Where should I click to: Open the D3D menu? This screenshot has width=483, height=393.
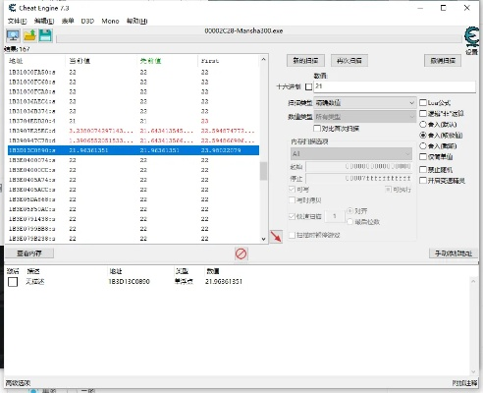(x=87, y=21)
